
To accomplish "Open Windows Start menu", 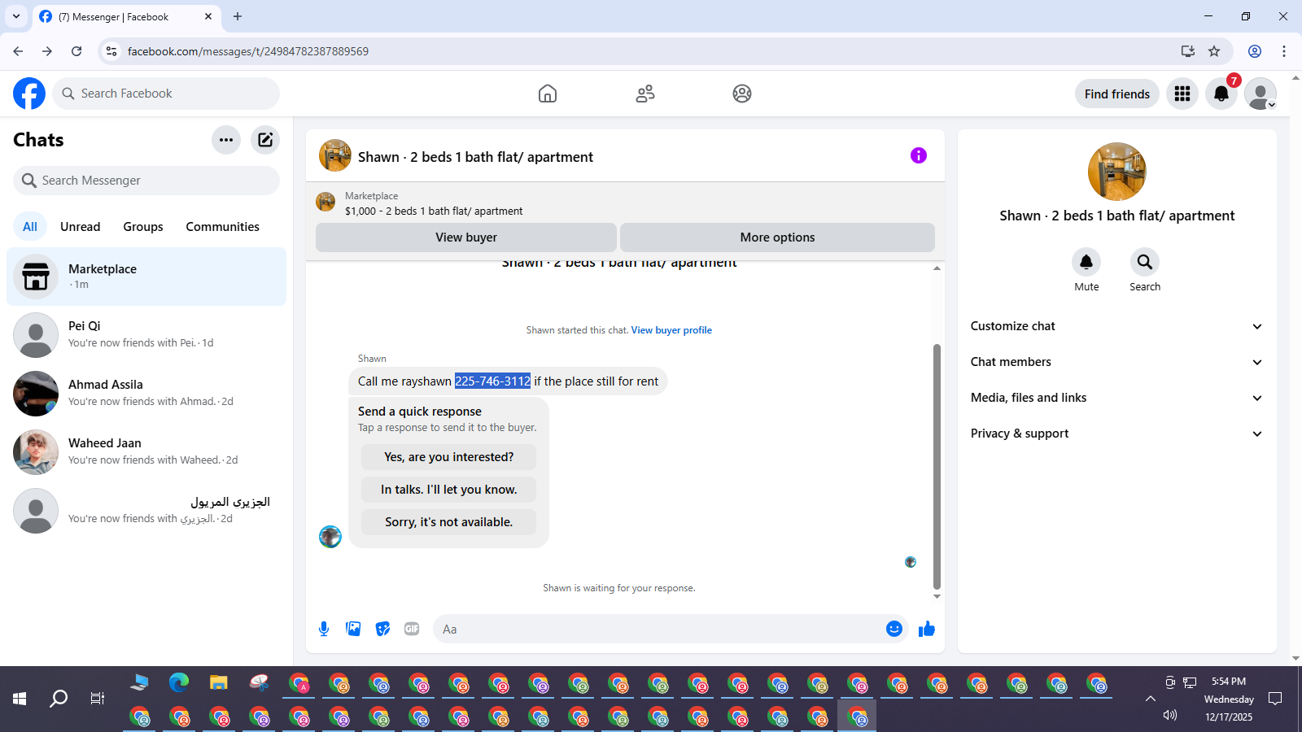I will (x=20, y=698).
